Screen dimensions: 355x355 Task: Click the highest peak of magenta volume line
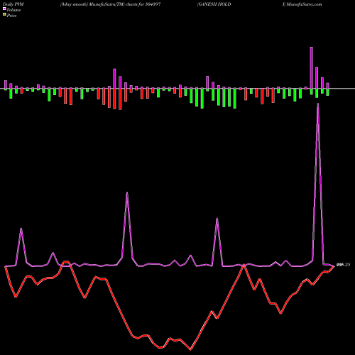[318, 104]
